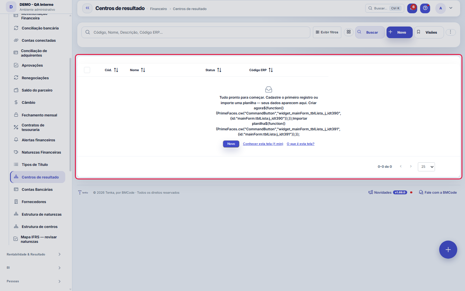Click the Novo button in toolbar
The image size is (465, 291).
399,32
